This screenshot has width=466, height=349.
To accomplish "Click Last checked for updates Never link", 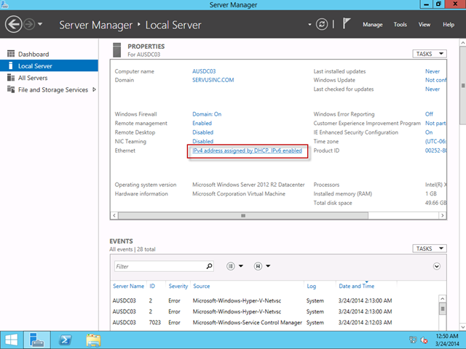I will pyautogui.click(x=433, y=89).
